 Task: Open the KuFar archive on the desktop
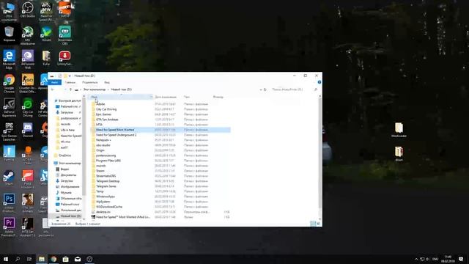pos(46,57)
